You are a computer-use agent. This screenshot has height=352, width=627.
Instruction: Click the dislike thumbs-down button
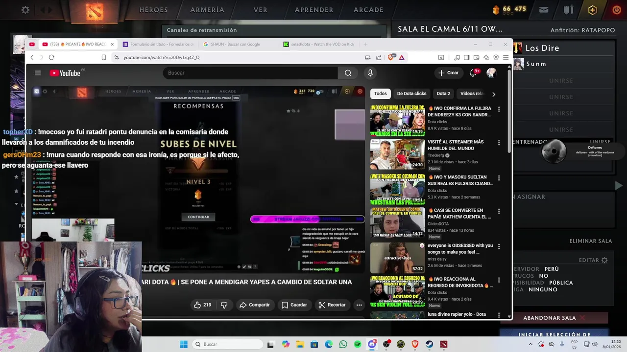point(224,305)
